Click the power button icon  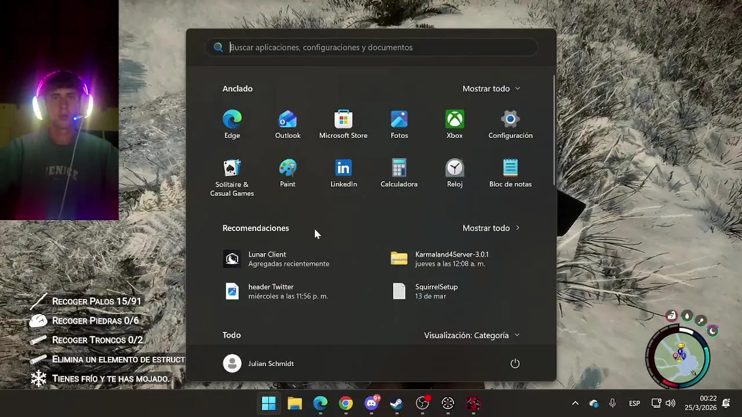515,364
